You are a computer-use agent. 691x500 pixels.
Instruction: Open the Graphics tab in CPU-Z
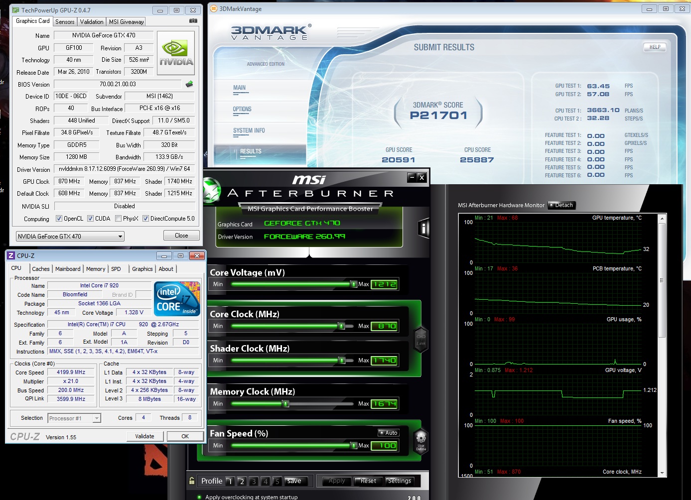point(142,269)
